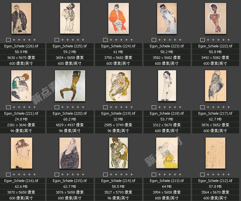The width and height of the screenshot is (241, 201).
Task: Select the Egon_Schiele (213) yellow dress thumbnail
Action: (167, 153)
